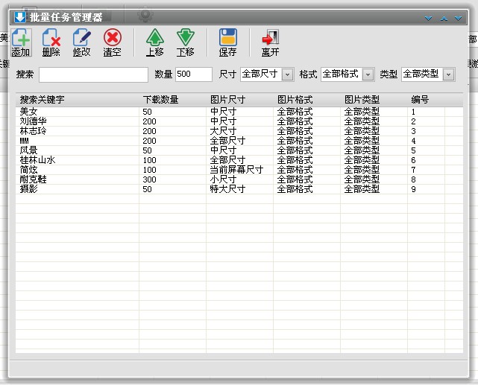Screen dimensions: 478x385
Task: Select the 摄影 task row
Action: (x=239, y=189)
